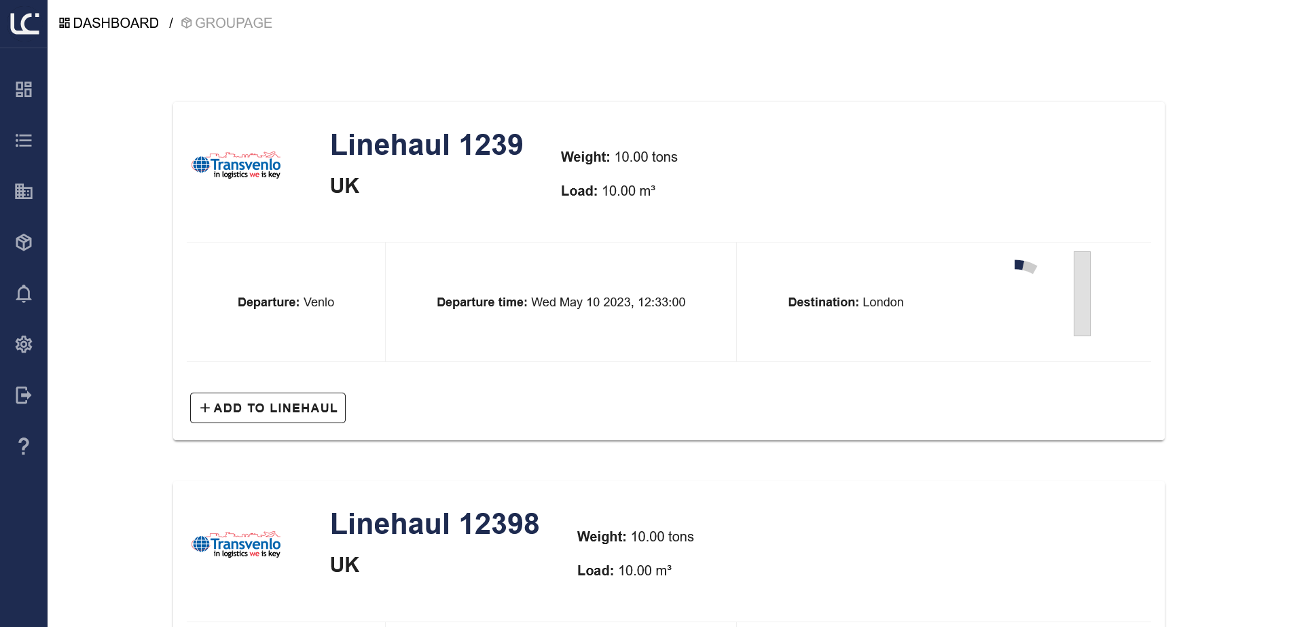This screenshot has width=1289, height=627.
Task: Click the Linehaul 12398 title
Action: [435, 524]
